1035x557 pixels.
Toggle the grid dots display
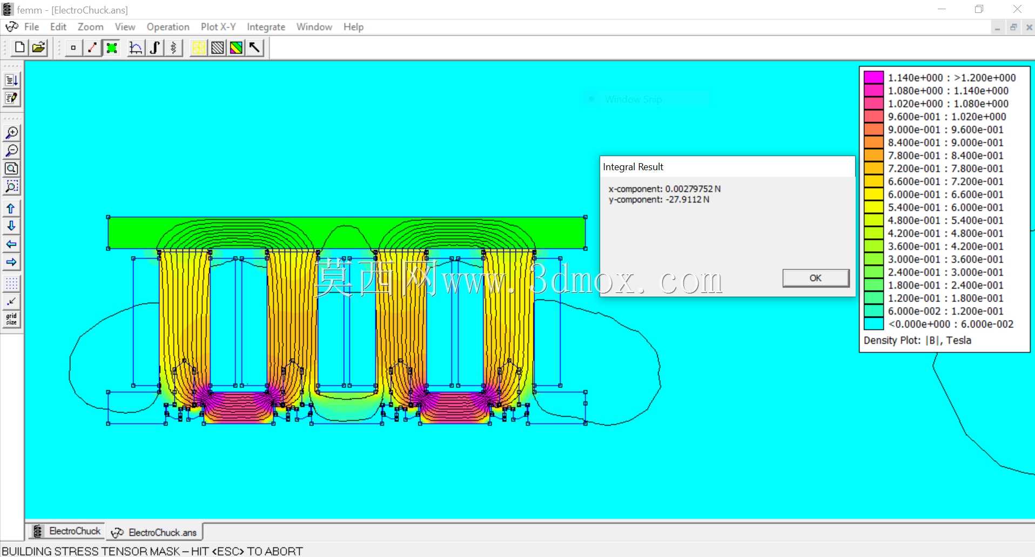tap(11, 283)
